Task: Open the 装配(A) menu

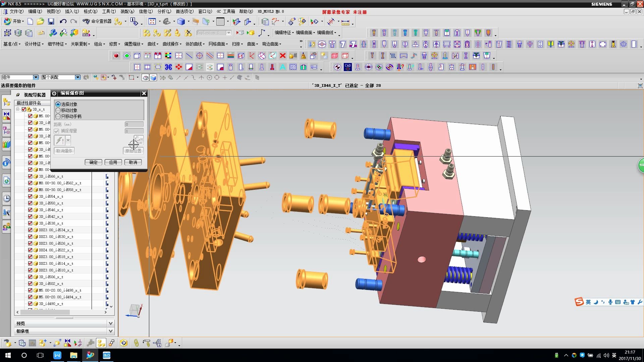Action: [127, 11]
